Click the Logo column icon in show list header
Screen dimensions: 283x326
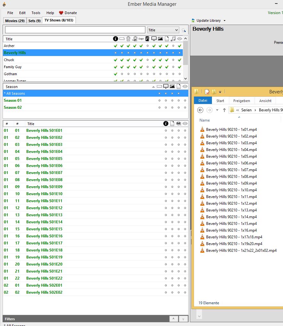(141, 39)
